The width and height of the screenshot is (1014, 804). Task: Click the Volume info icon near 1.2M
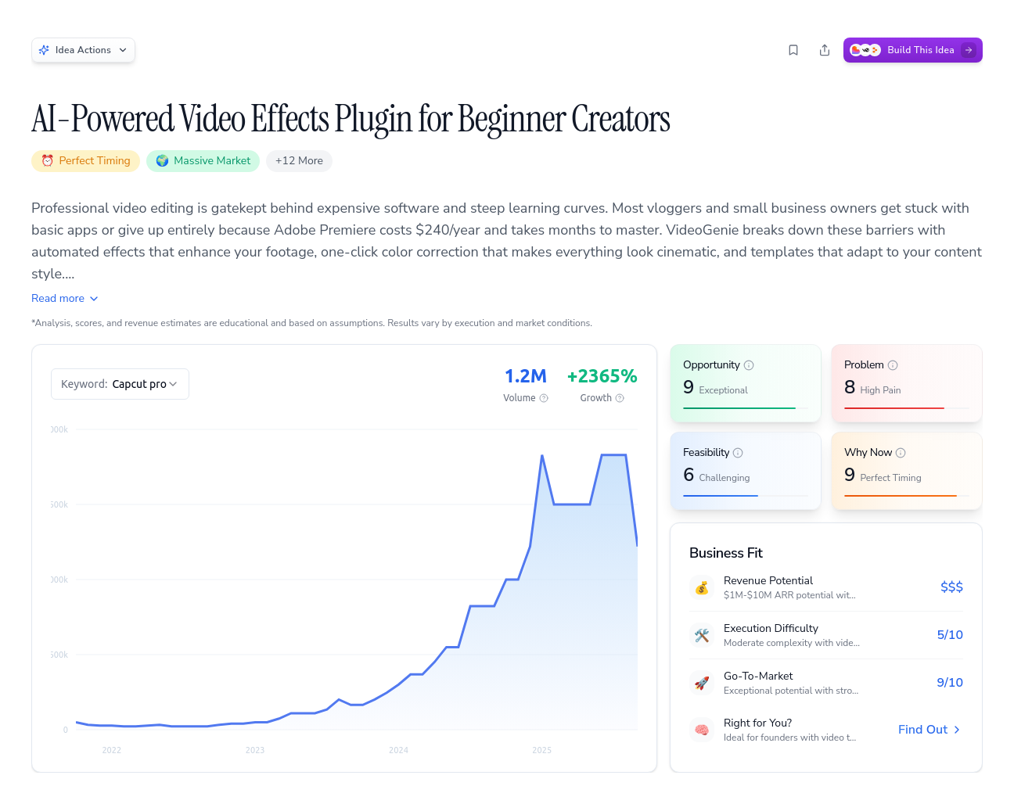pyautogui.click(x=544, y=398)
